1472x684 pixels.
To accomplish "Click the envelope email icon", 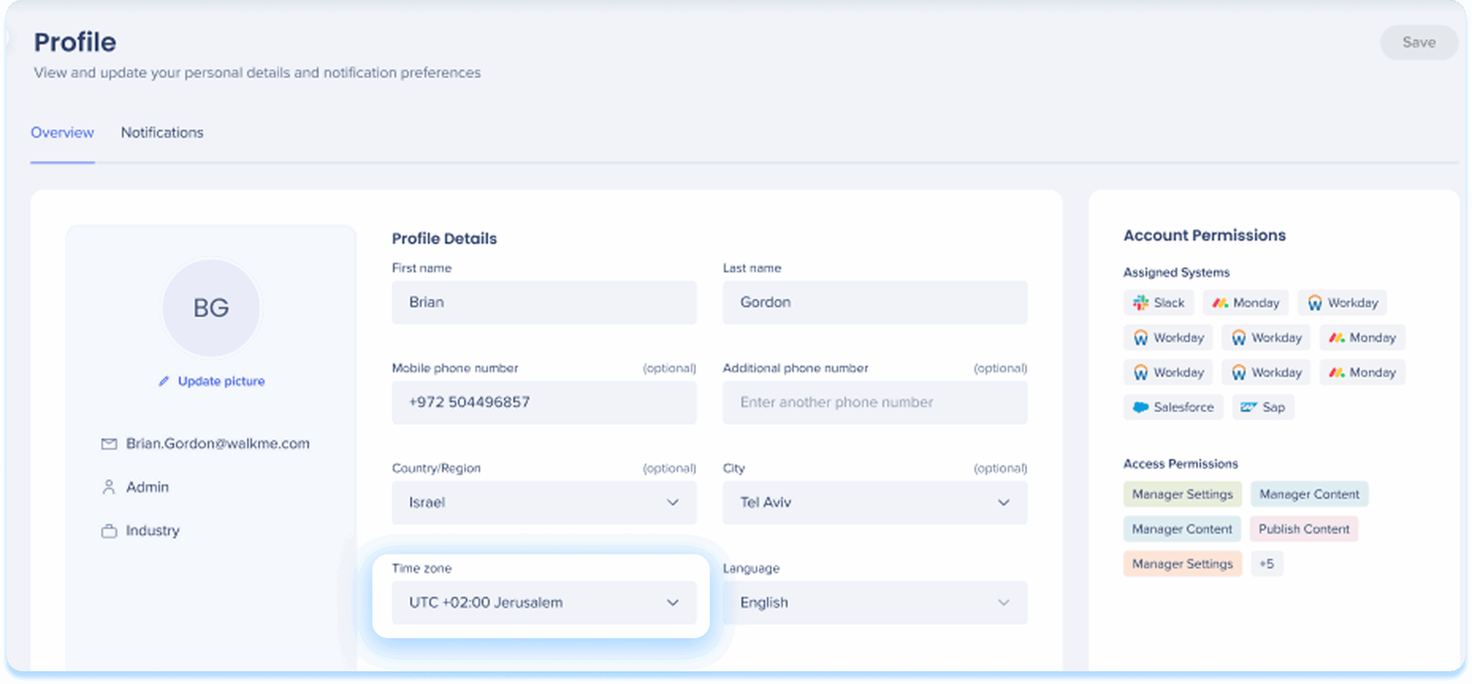I will (x=109, y=444).
